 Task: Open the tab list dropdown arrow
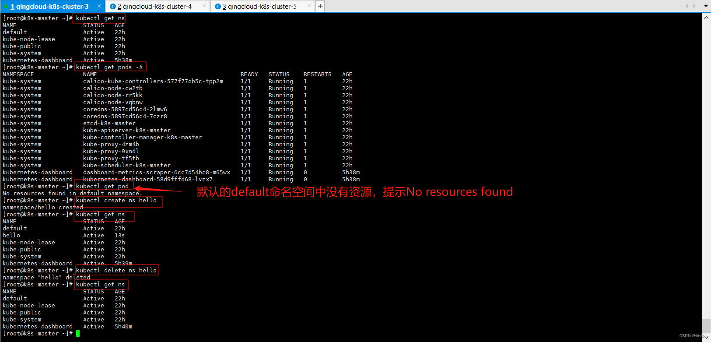(x=706, y=6)
